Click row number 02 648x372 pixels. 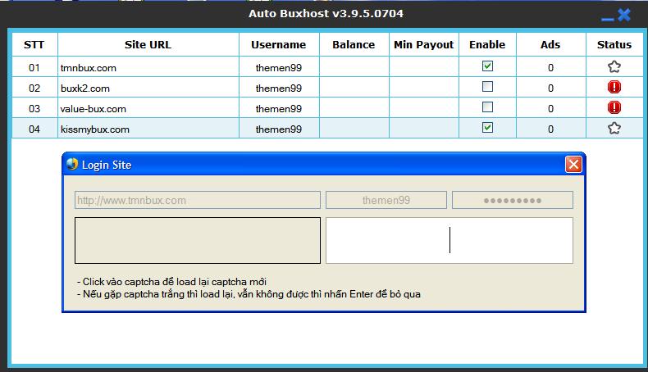pyautogui.click(x=34, y=88)
